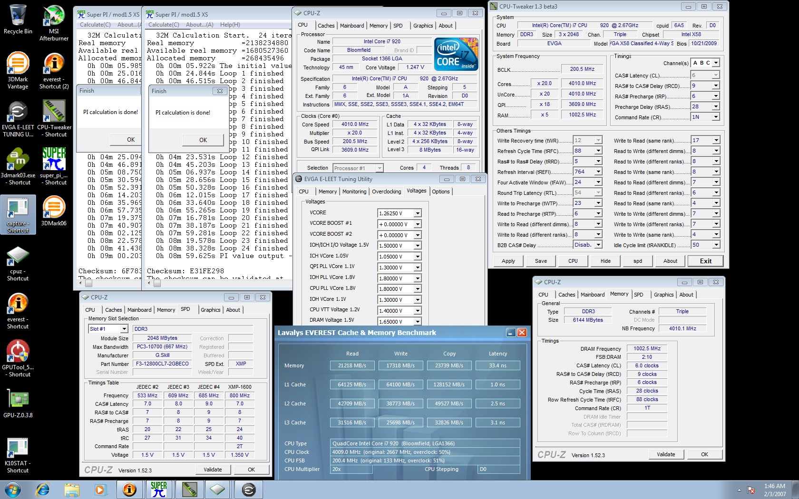This screenshot has height=499, width=799.
Task: Open Help(H) menu in Super PI
Action: pos(230,25)
